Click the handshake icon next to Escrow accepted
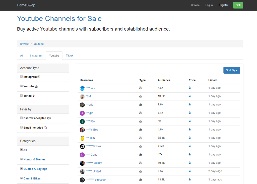Image resolution: width=257 pixels, height=184 pixels. 49,118
